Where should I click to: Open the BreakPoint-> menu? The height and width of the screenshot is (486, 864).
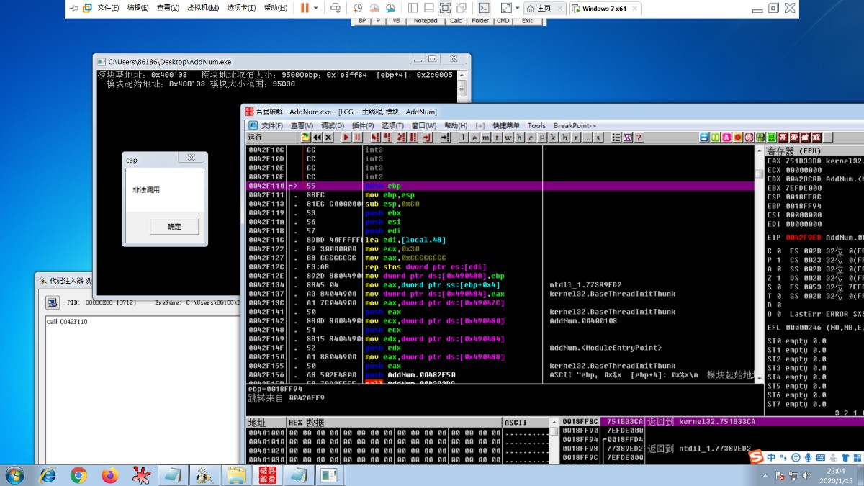[x=575, y=125]
